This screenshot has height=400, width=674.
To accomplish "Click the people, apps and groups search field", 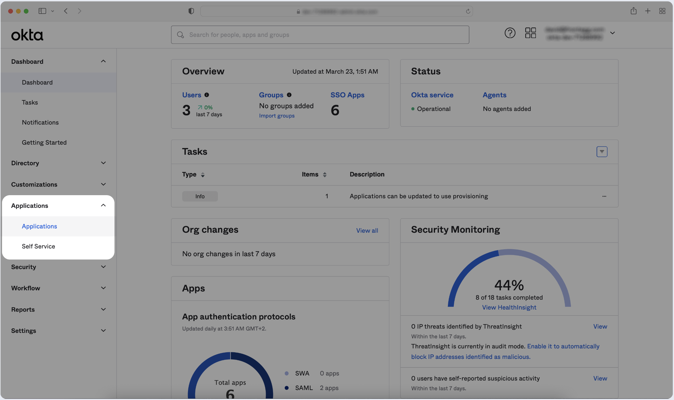I will click(320, 35).
